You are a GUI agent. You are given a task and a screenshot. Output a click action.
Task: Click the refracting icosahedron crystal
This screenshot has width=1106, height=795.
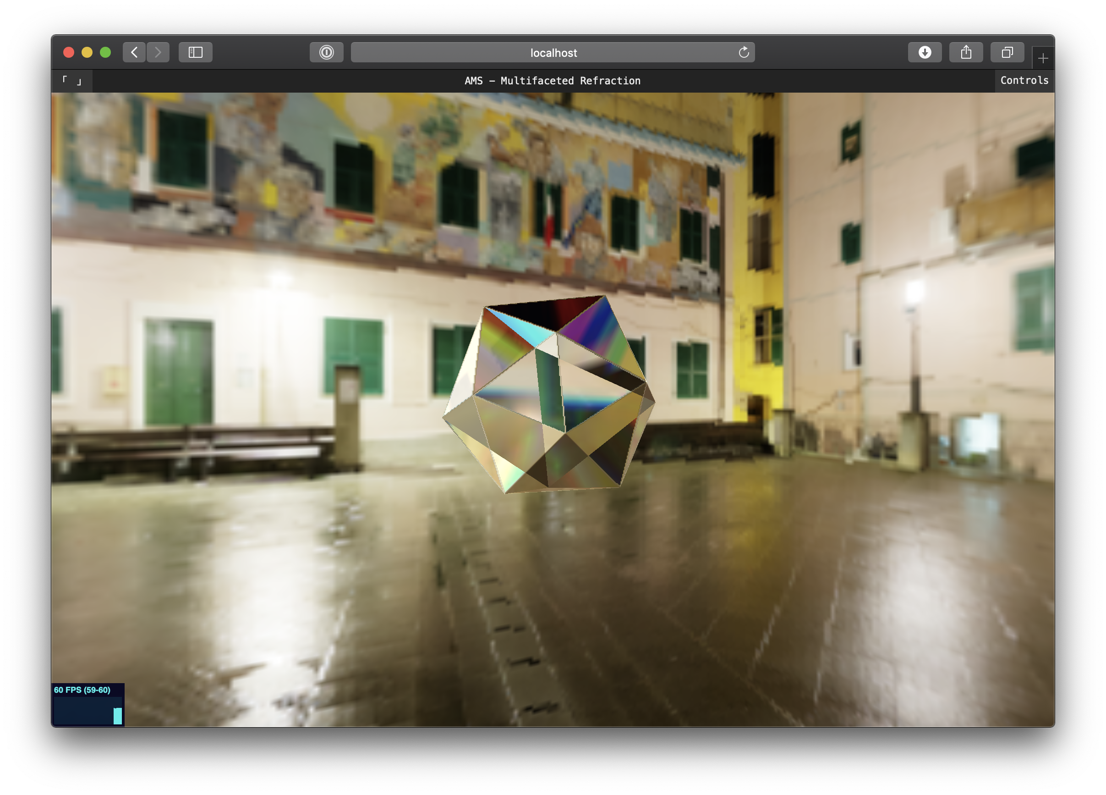click(x=548, y=395)
